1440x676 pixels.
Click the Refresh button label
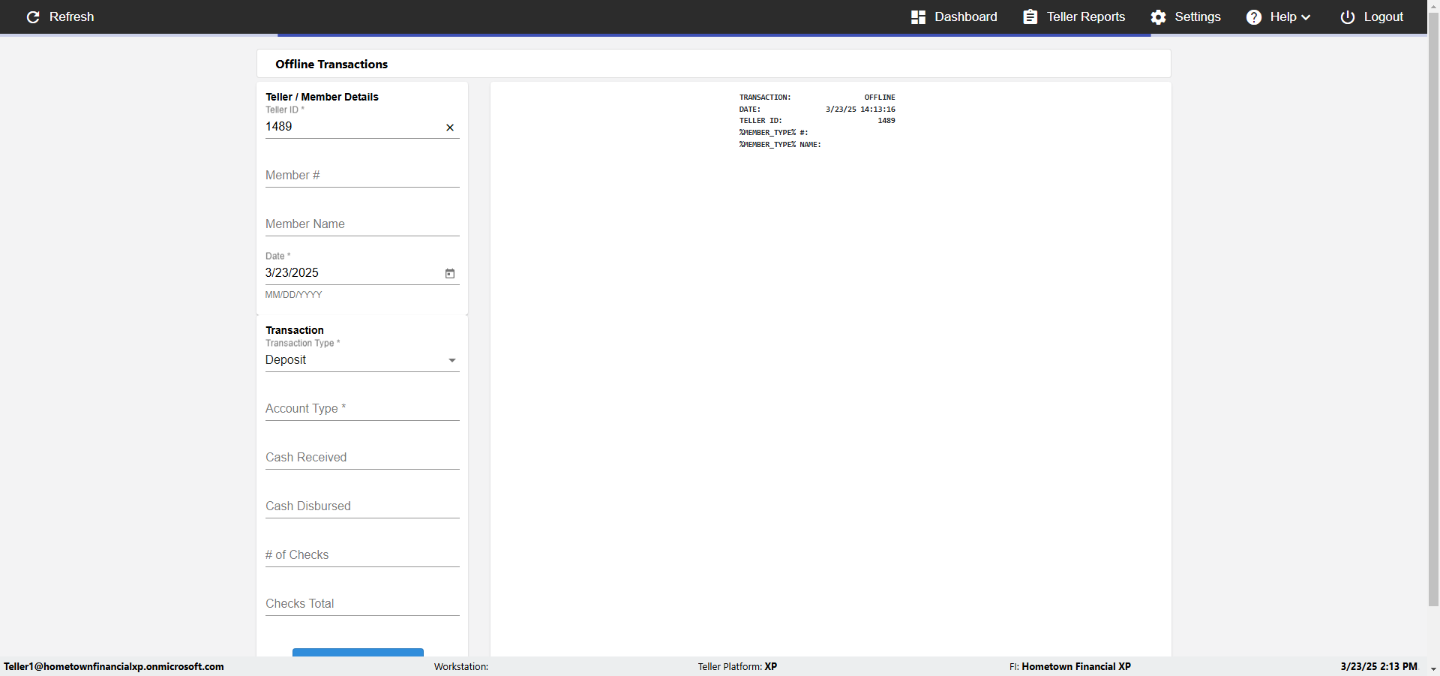72,17
